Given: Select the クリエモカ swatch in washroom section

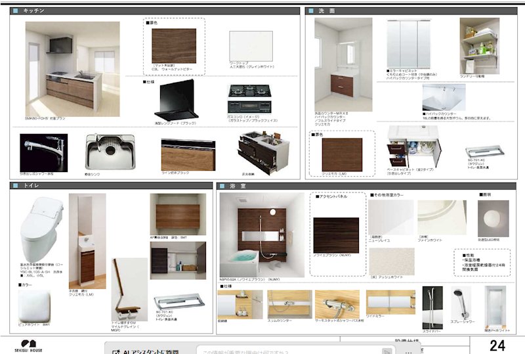Looking at the screenshot, I should pyautogui.click(x=342, y=154).
